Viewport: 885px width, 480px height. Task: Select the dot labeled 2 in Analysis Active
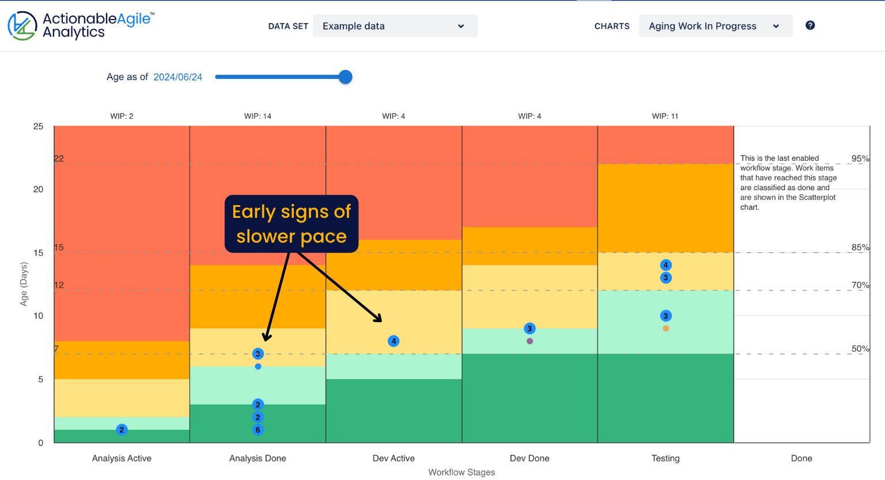[x=121, y=429]
